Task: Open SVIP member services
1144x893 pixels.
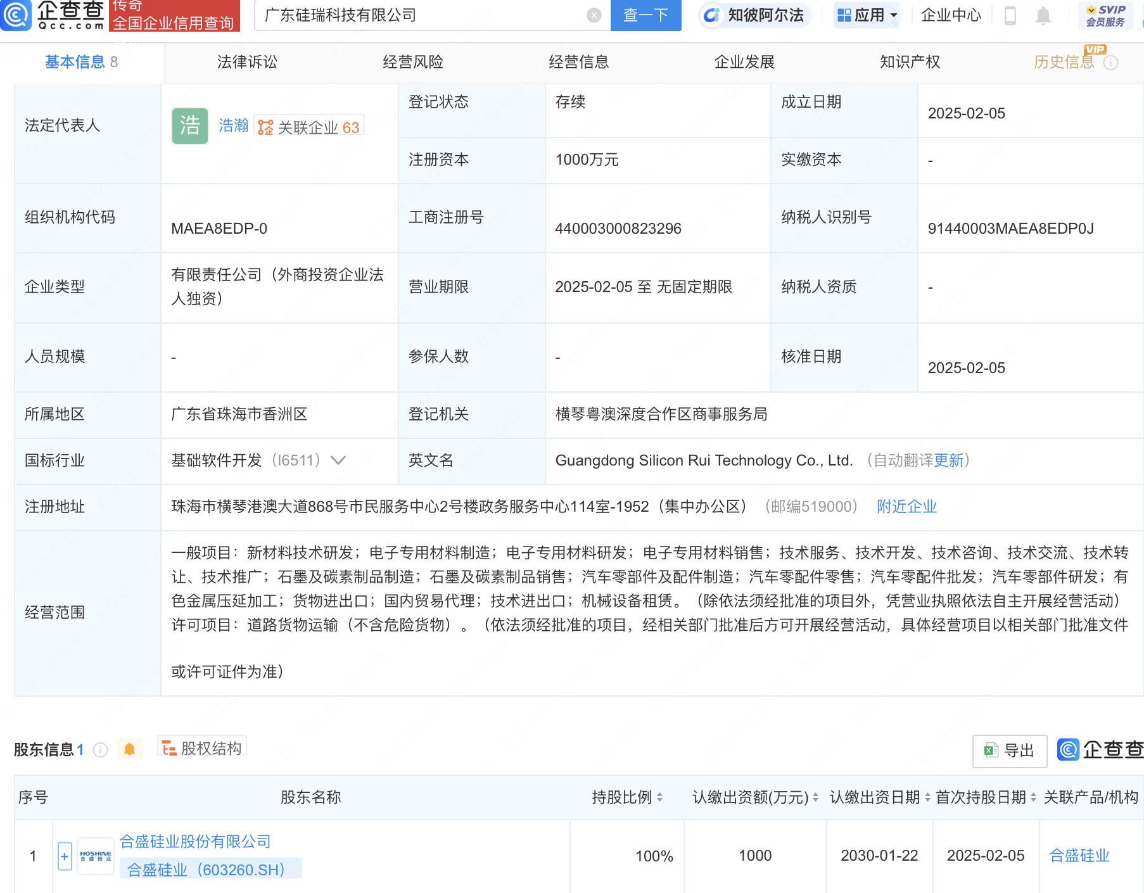Action: point(1105,15)
